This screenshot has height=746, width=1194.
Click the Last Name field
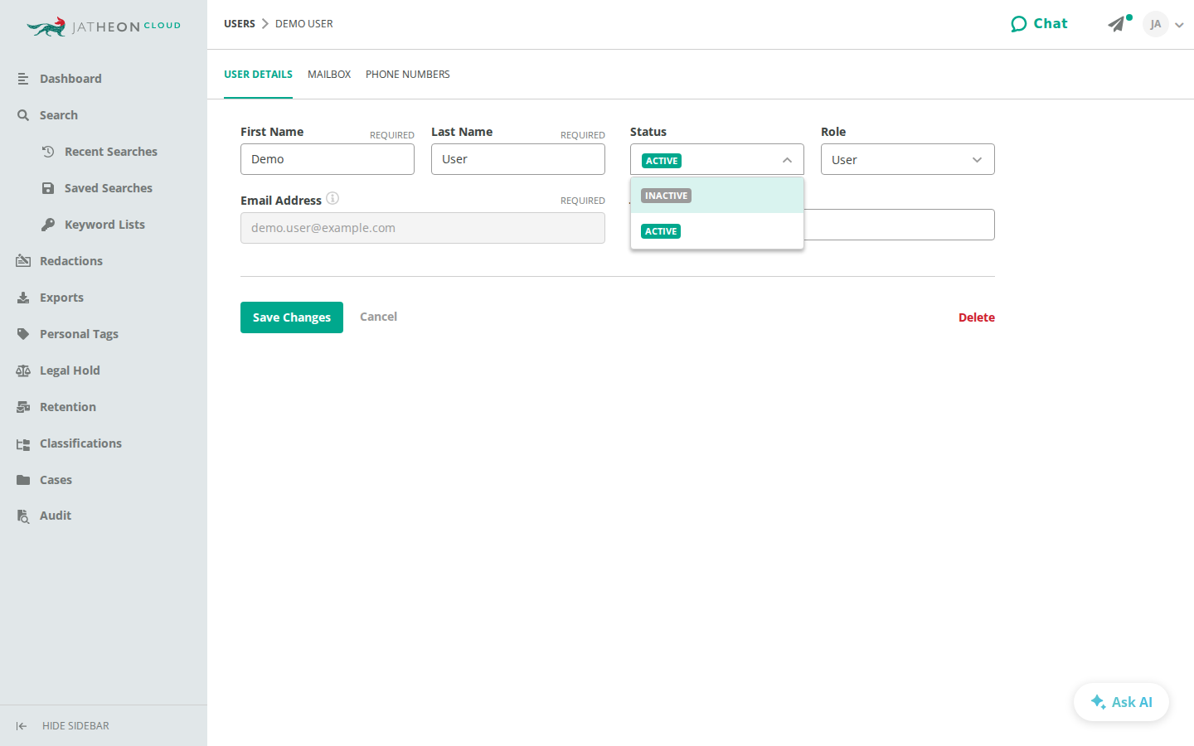coord(518,159)
